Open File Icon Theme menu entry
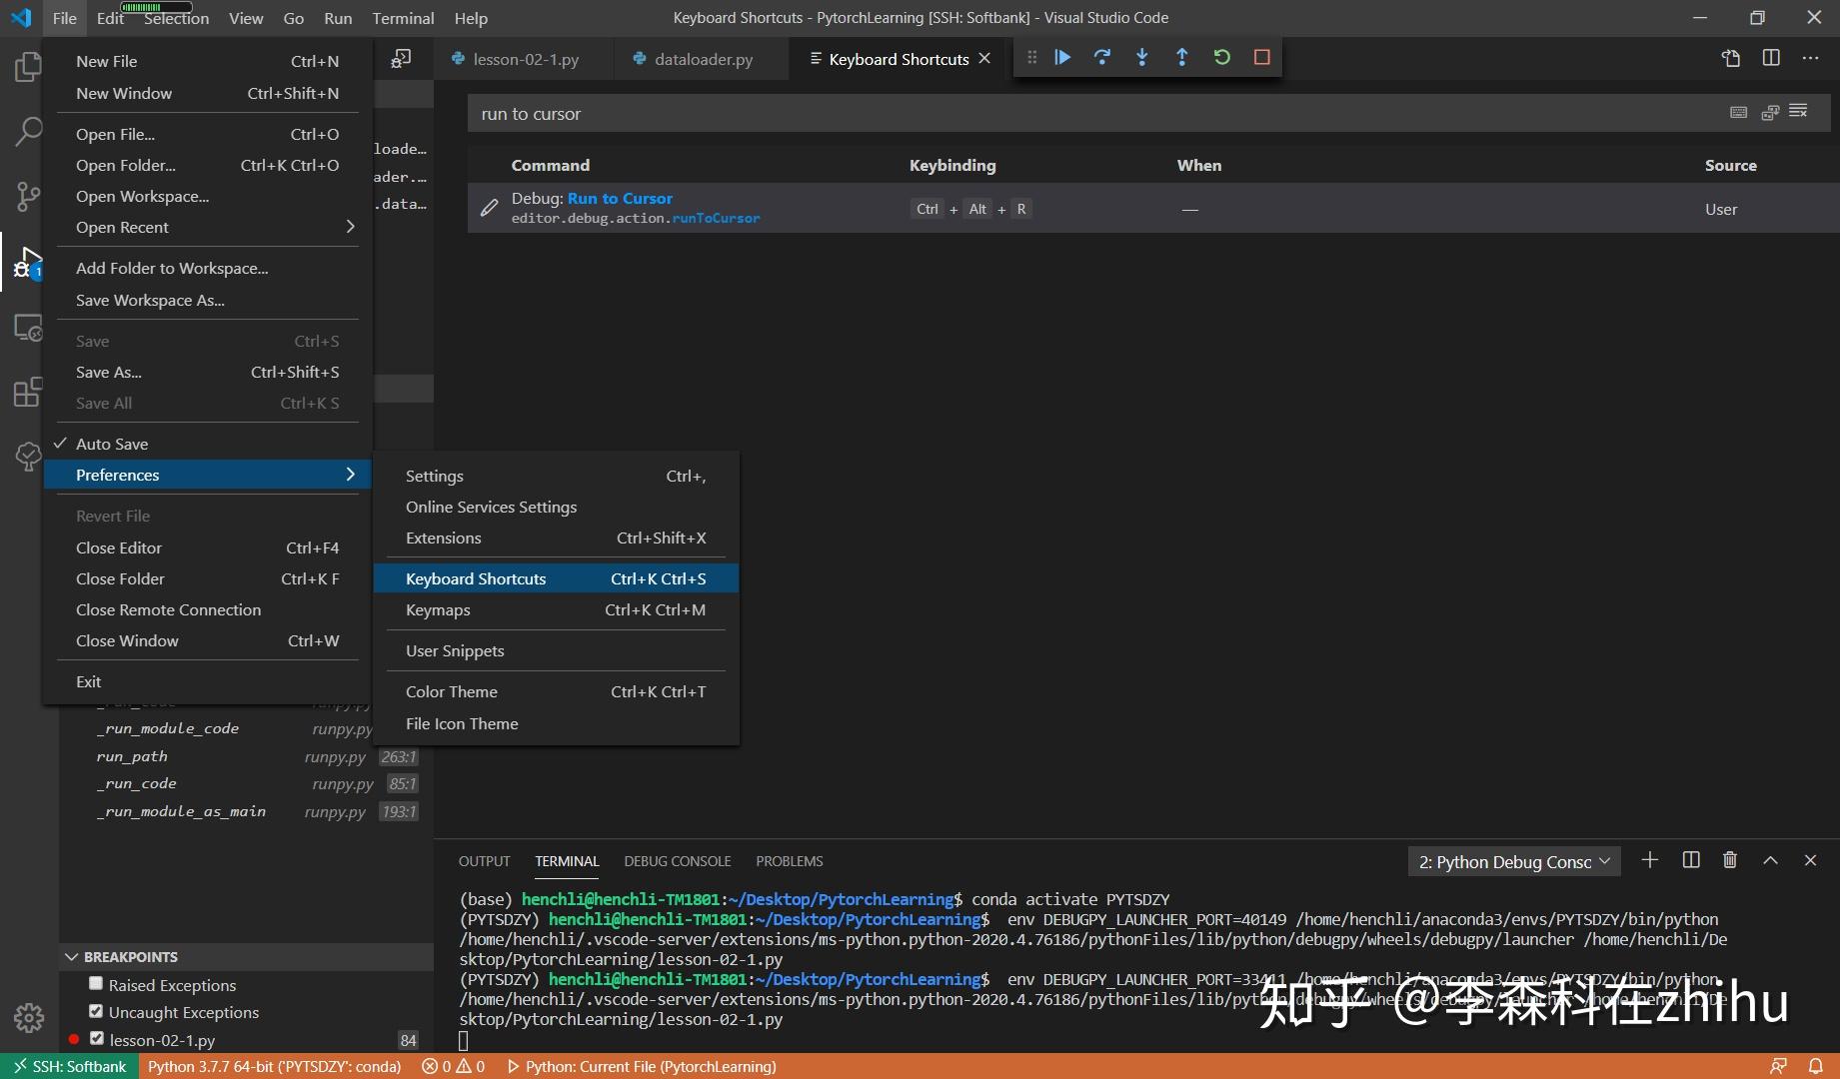Screen dimensions: 1840x1079 point(556,723)
